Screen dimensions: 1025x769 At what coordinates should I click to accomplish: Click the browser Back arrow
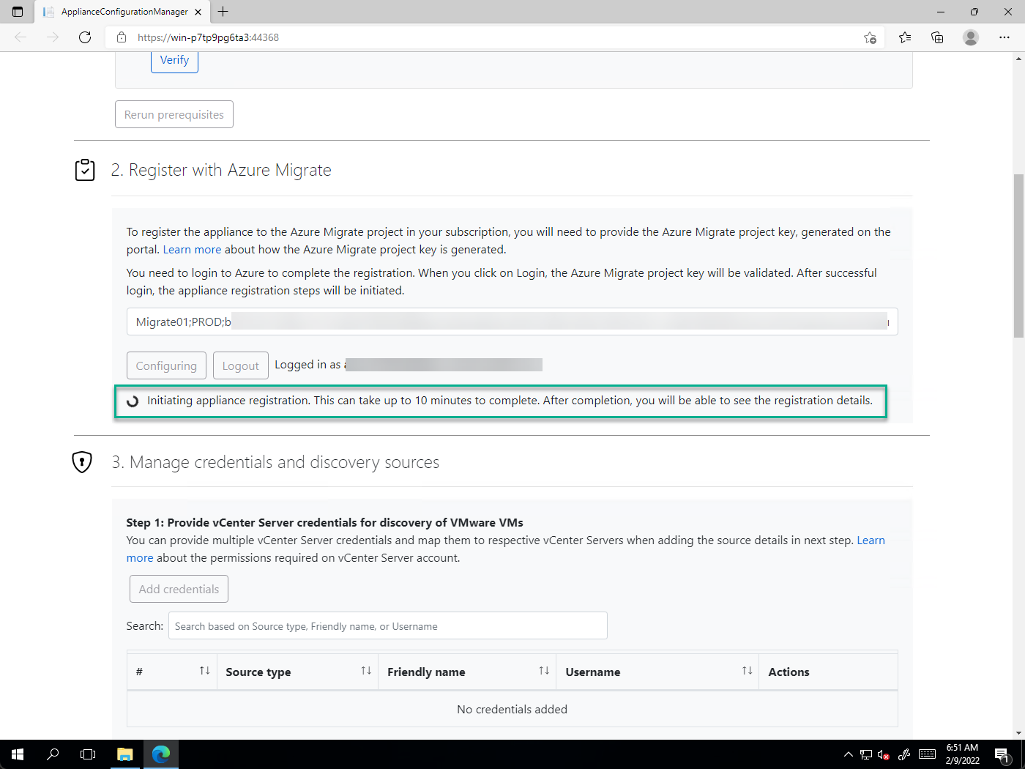pos(20,37)
